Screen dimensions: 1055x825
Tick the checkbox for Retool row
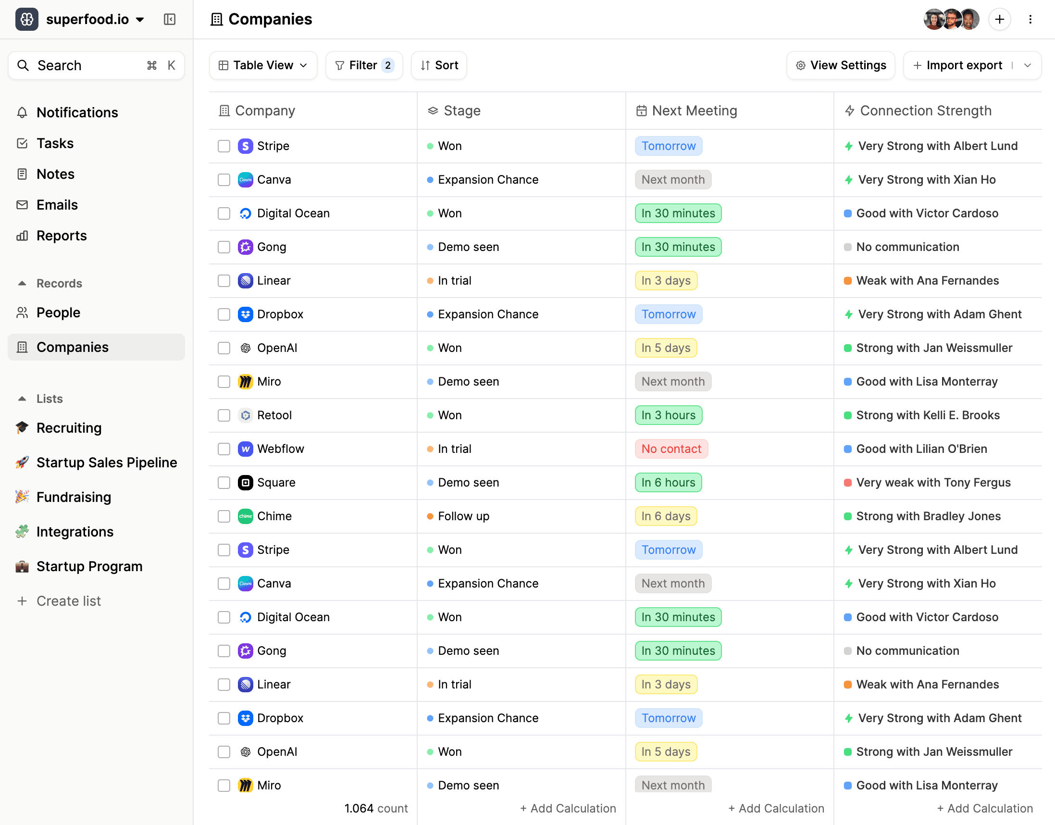tap(223, 415)
